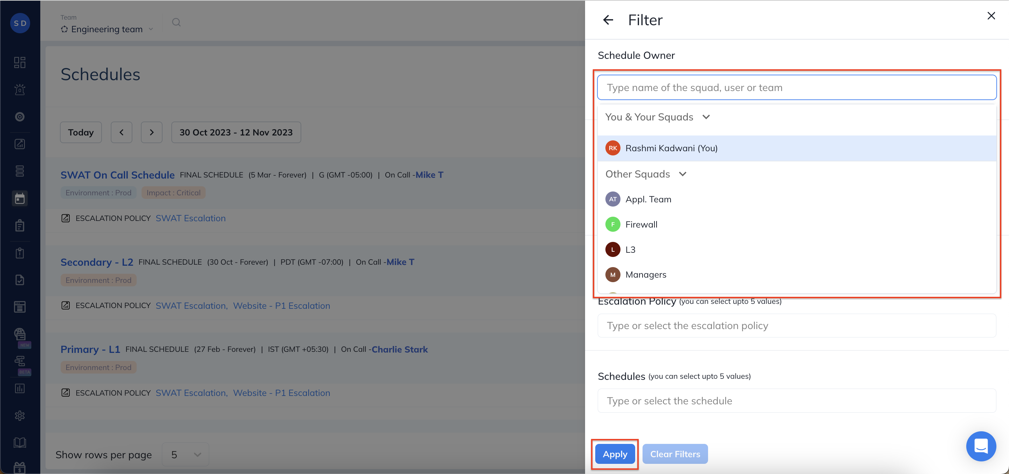Collapse the You & Your Squads group
1009x474 pixels.
(x=706, y=117)
